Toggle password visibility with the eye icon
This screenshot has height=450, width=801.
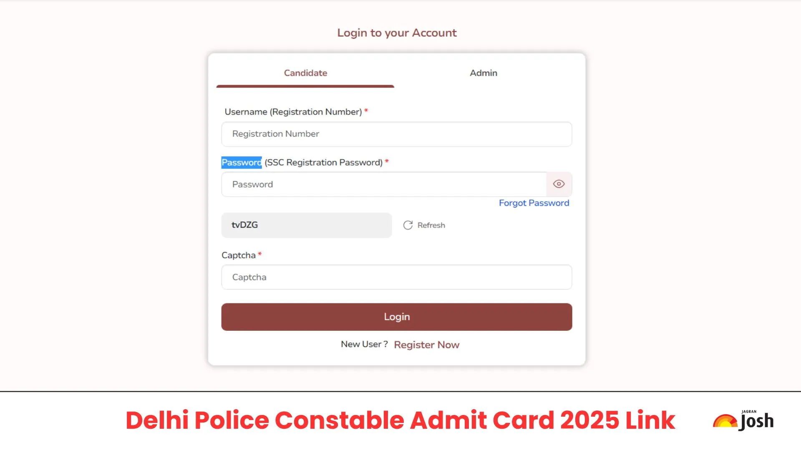559,184
